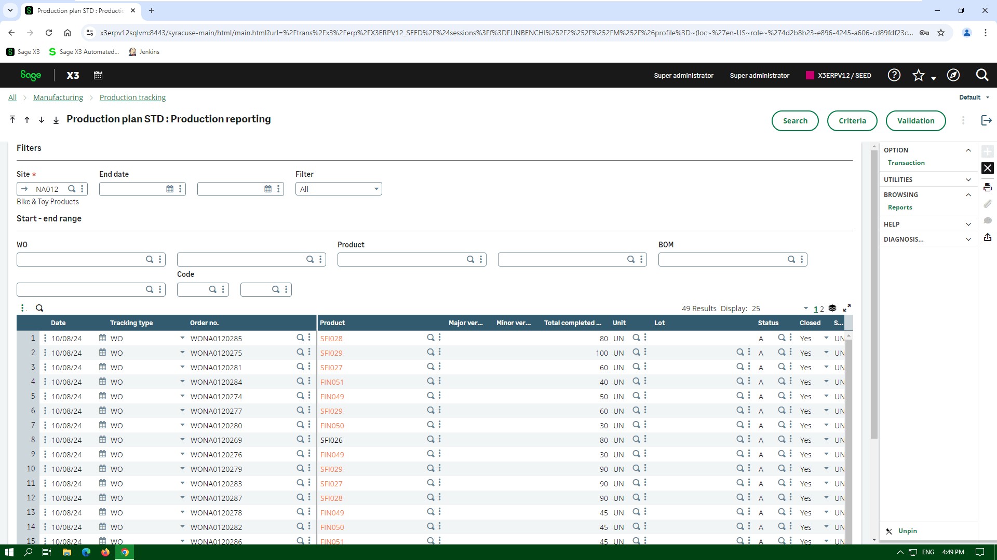Open comments using the speech bubble icon
This screenshot has width=997, height=560.
coord(988,220)
